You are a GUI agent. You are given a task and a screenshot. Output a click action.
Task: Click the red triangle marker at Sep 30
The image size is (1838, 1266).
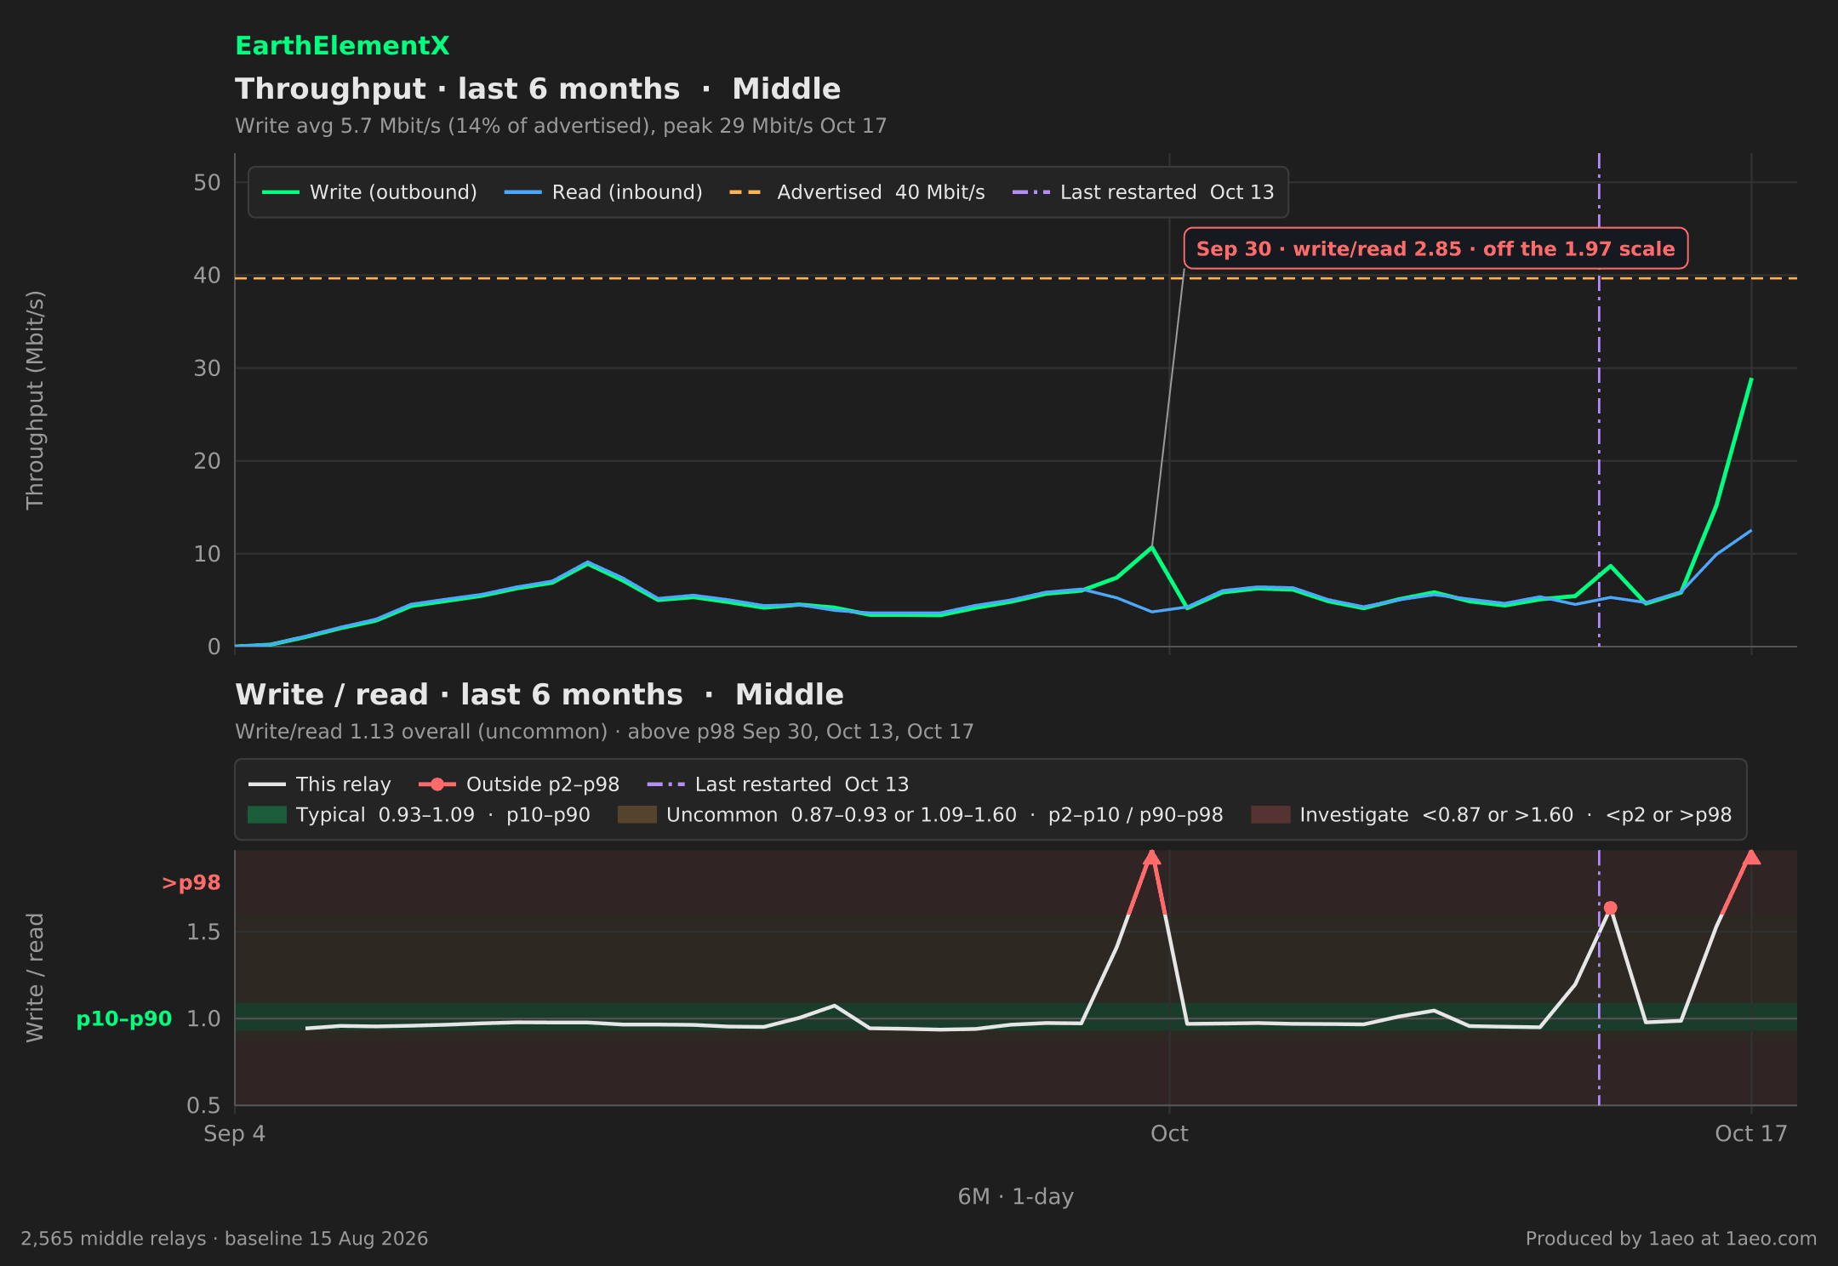pyautogui.click(x=1151, y=857)
